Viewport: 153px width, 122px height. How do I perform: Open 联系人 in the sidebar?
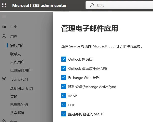(x=16, y=54)
